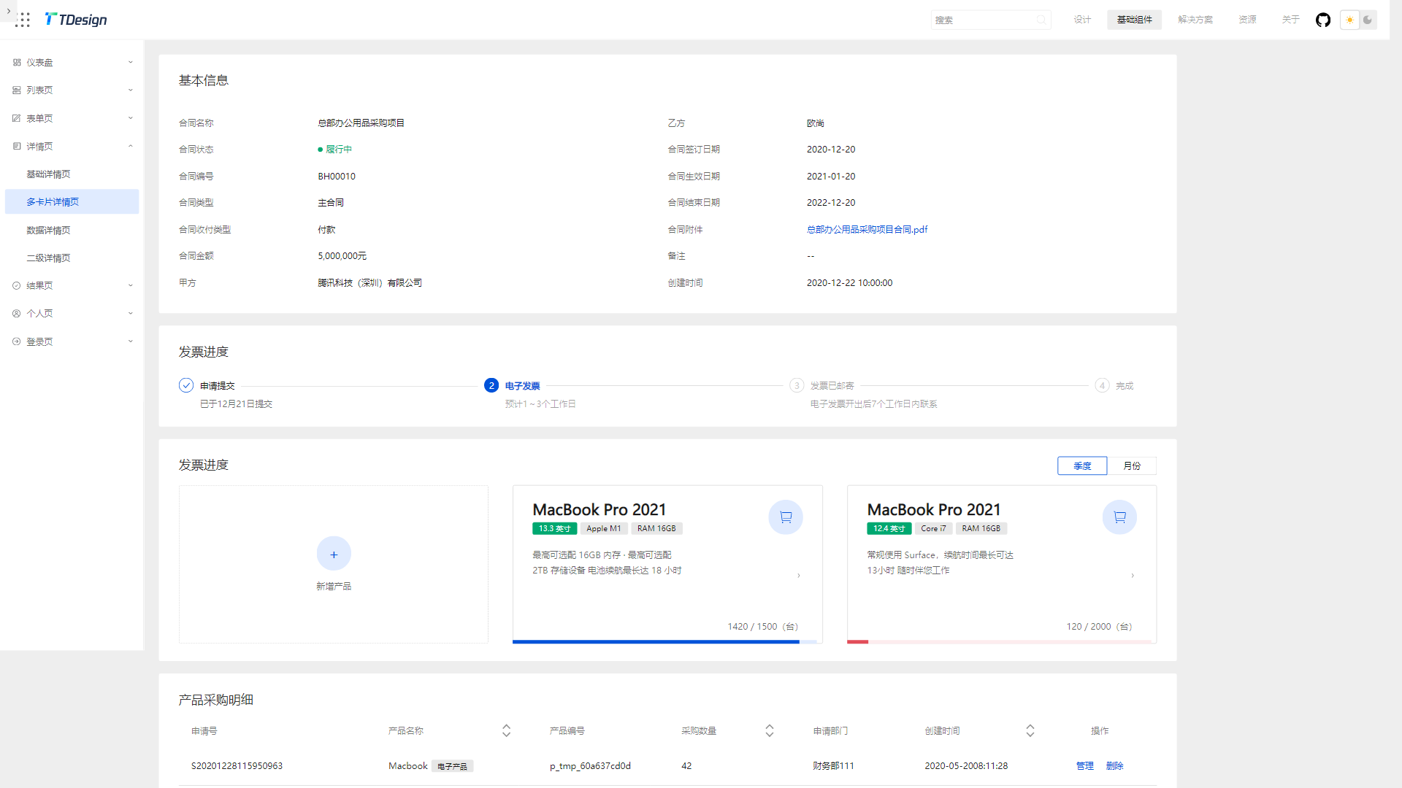
Task: Click the 12.4 英寸 green tag
Action: [889, 529]
